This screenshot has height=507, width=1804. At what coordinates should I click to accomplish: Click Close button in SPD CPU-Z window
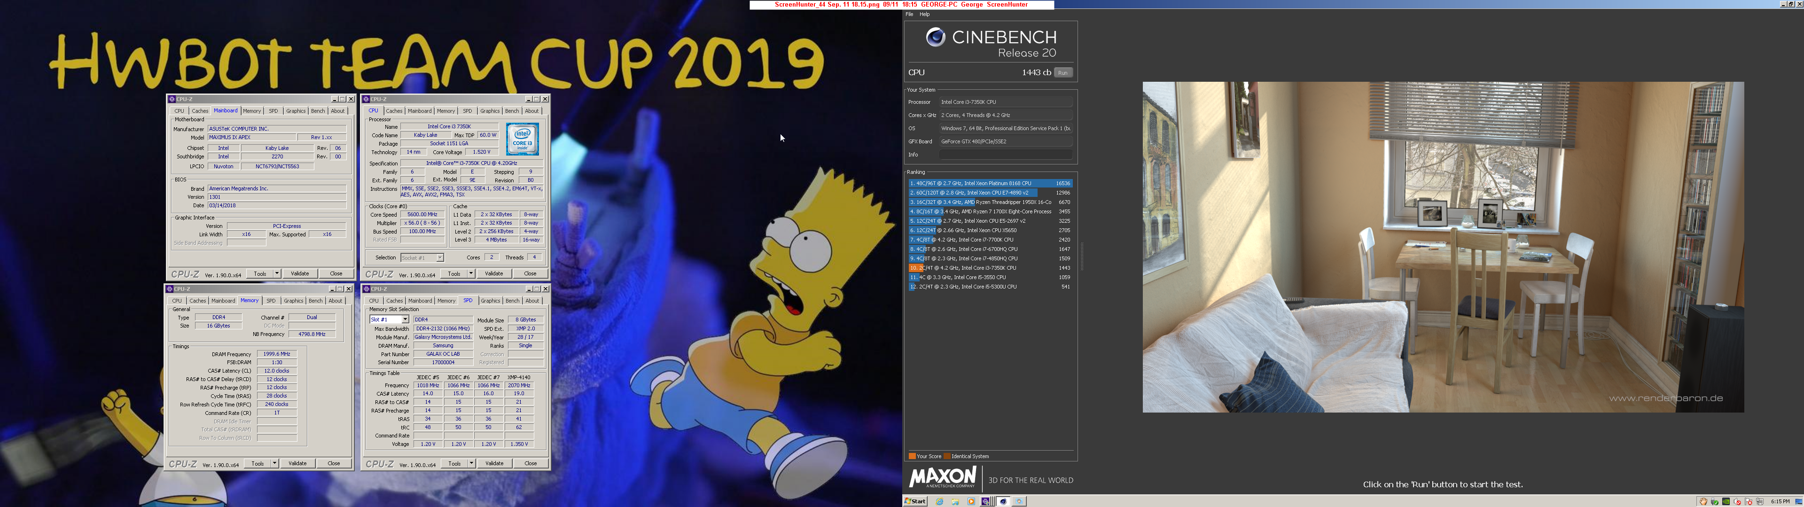(531, 464)
